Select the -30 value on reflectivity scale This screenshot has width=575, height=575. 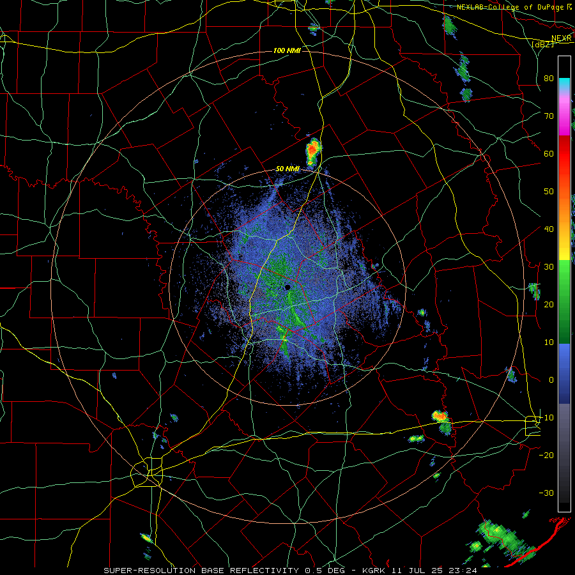(x=546, y=493)
